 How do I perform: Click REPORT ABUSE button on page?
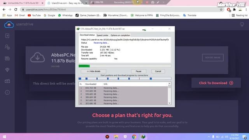(213, 58)
